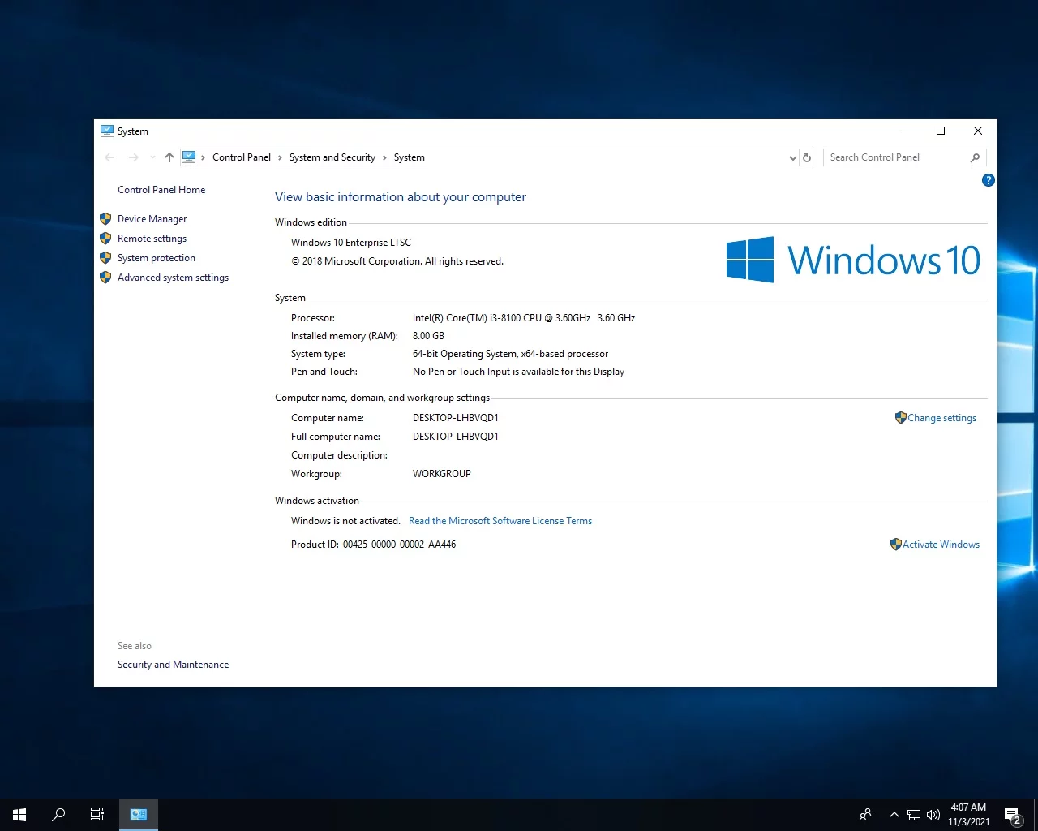Screen dimensions: 1038x831
Task: Click the search magnifier in Control Panel
Action: (x=975, y=157)
